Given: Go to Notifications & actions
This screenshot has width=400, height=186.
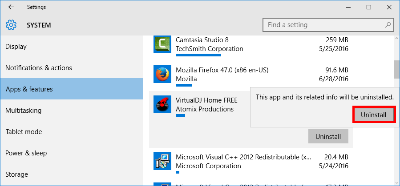Looking at the screenshot, I should click(38, 68).
